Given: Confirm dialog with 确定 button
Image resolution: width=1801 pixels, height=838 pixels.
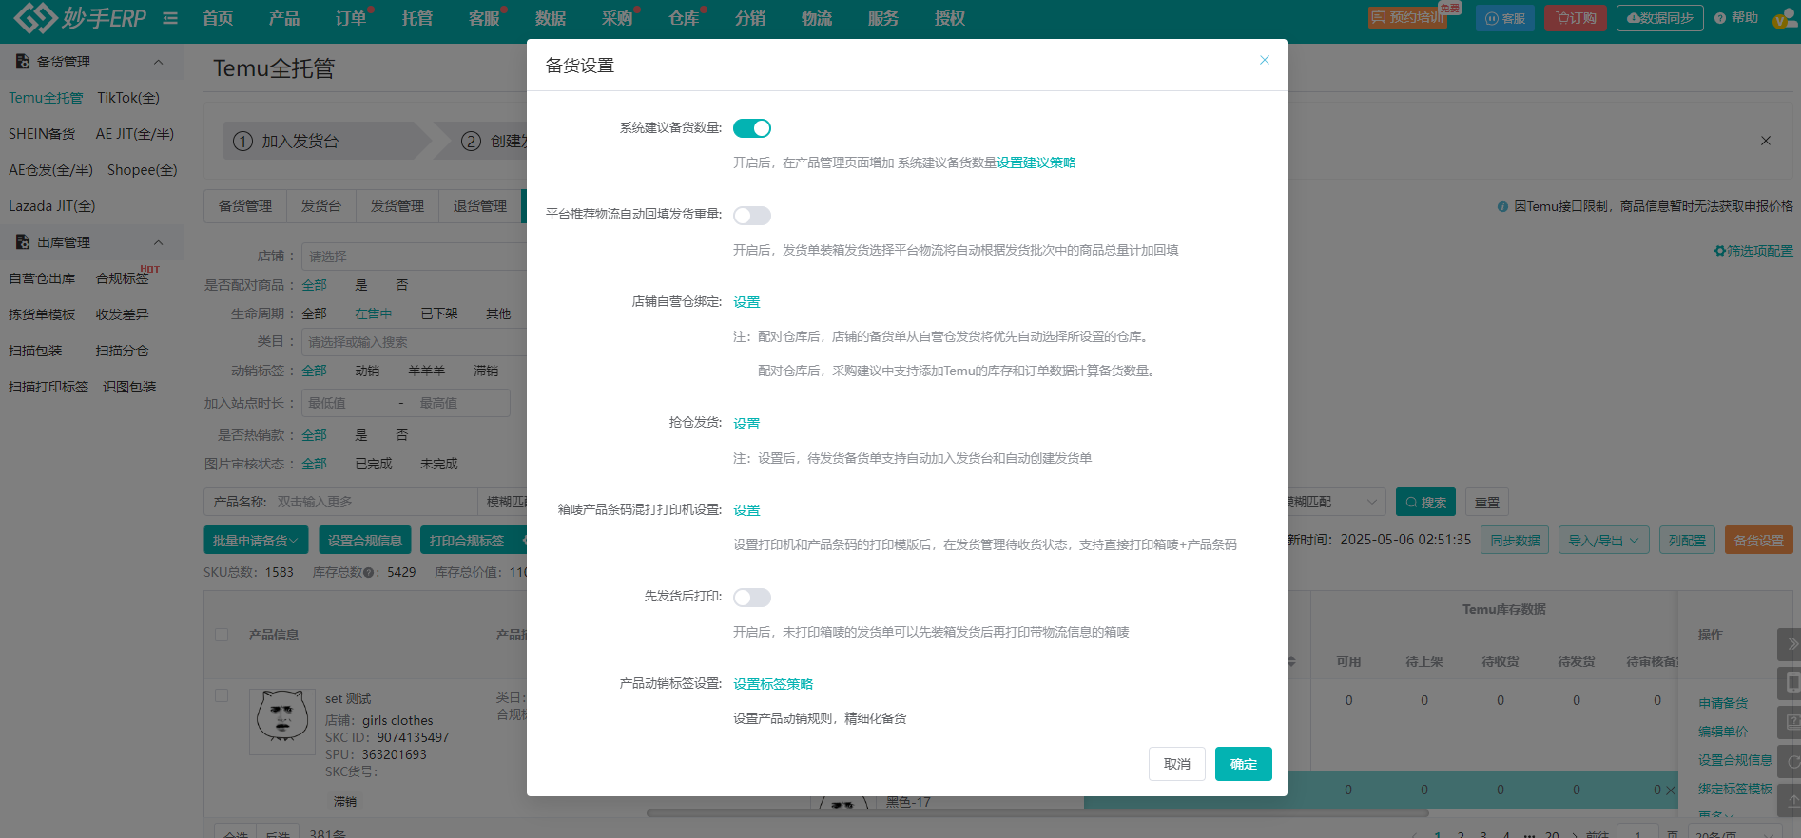Looking at the screenshot, I should click(x=1244, y=764).
